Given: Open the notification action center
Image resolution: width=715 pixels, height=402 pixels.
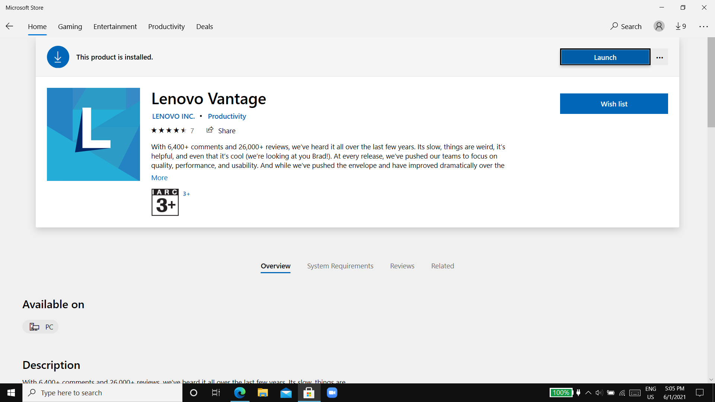Looking at the screenshot, I should point(700,393).
